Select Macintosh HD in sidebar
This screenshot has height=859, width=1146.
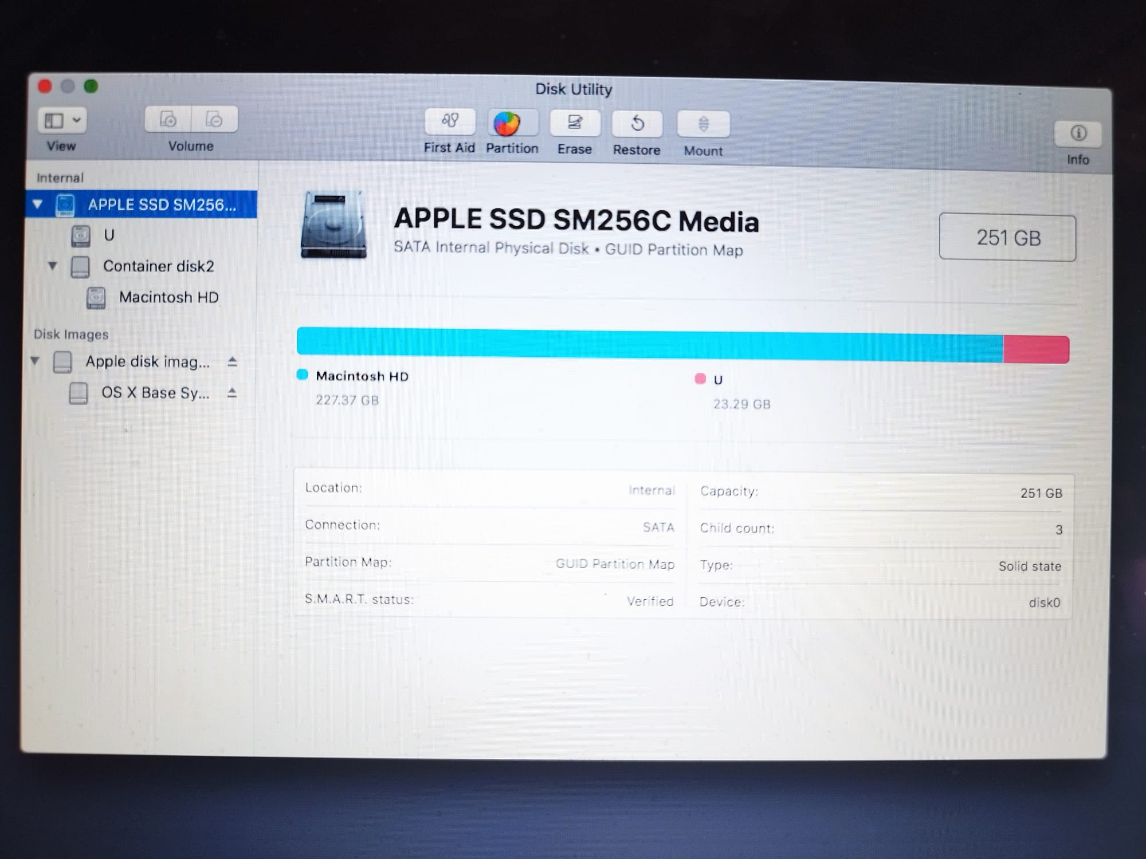click(168, 297)
